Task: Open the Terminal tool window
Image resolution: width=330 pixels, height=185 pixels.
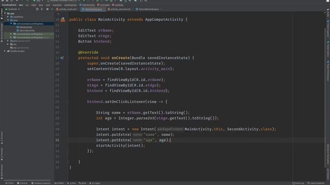Action: pyautogui.click(x=22, y=183)
